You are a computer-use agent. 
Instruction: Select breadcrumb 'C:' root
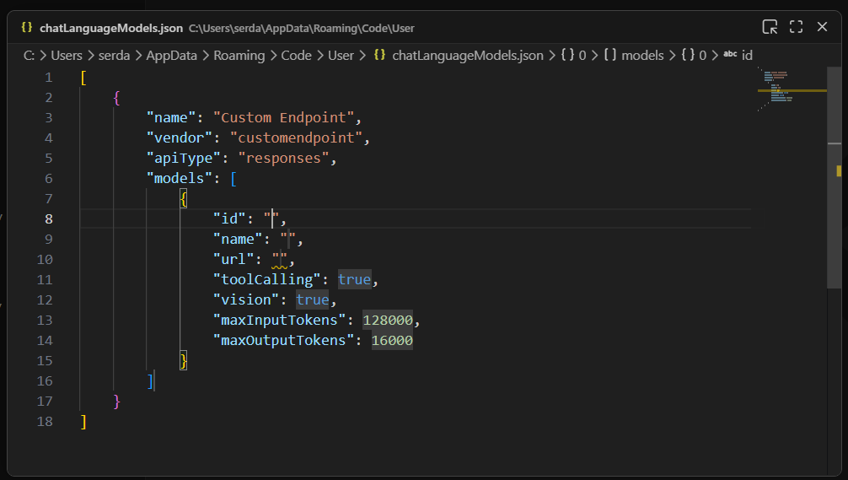click(x=30, y=55)
